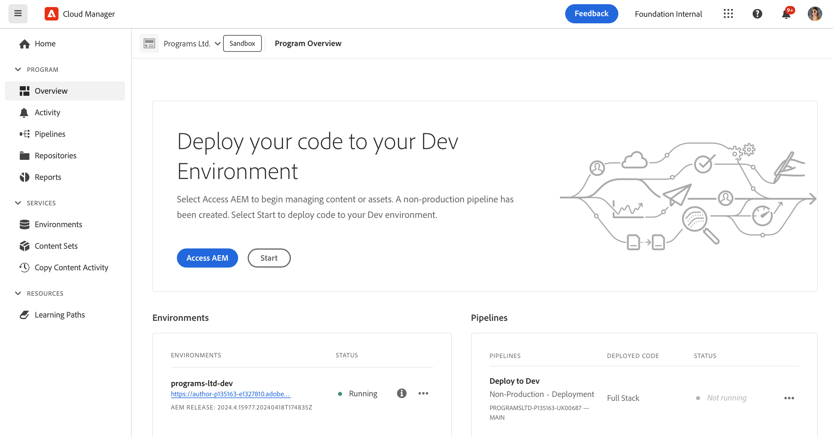This screenshot has height=437, width=833.
Task: Open the notifications bell icon
Action: point(786,15)
